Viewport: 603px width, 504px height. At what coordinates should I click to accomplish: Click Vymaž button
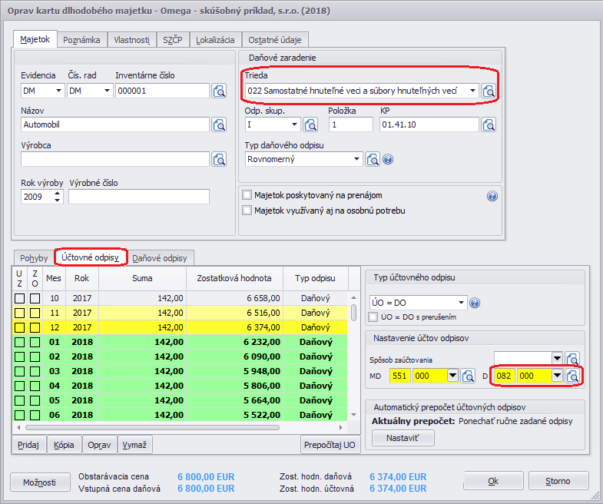pyautogui.click(x=134, y=445)
